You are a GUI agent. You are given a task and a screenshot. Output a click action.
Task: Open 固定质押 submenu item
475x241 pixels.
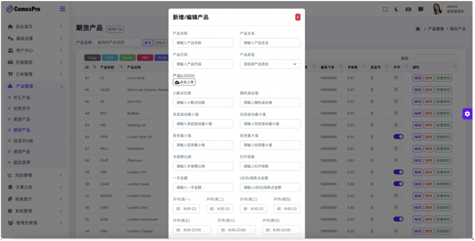point(22,163)
